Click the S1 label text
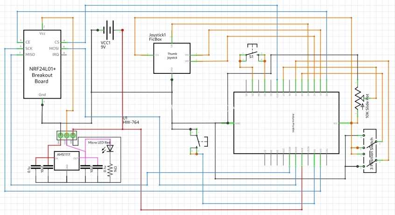Image resolution: width=395 pixels, height=215 pixels. point(251,57)
